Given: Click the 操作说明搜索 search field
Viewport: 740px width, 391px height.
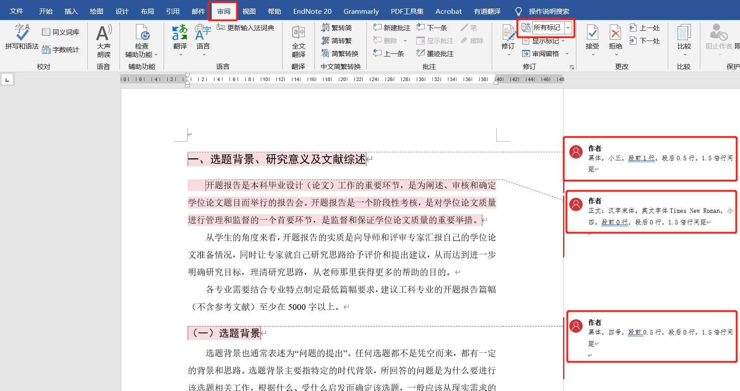Looking at the screenshot, I should [549, 11].
